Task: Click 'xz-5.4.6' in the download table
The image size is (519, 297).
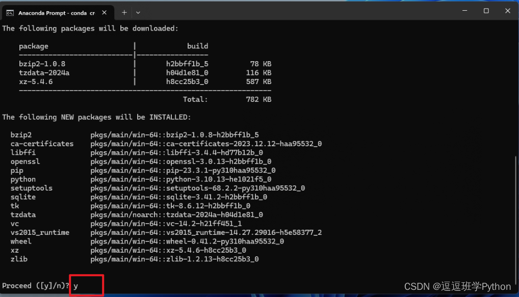Action: pyautogui.click(x=36, y=82)
